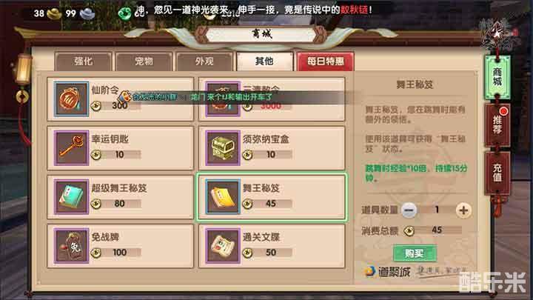Select the 超级舞王秘笈 green book icon
Screen dimensions: 533x300
pyautogui.click(x=71, y=197)
